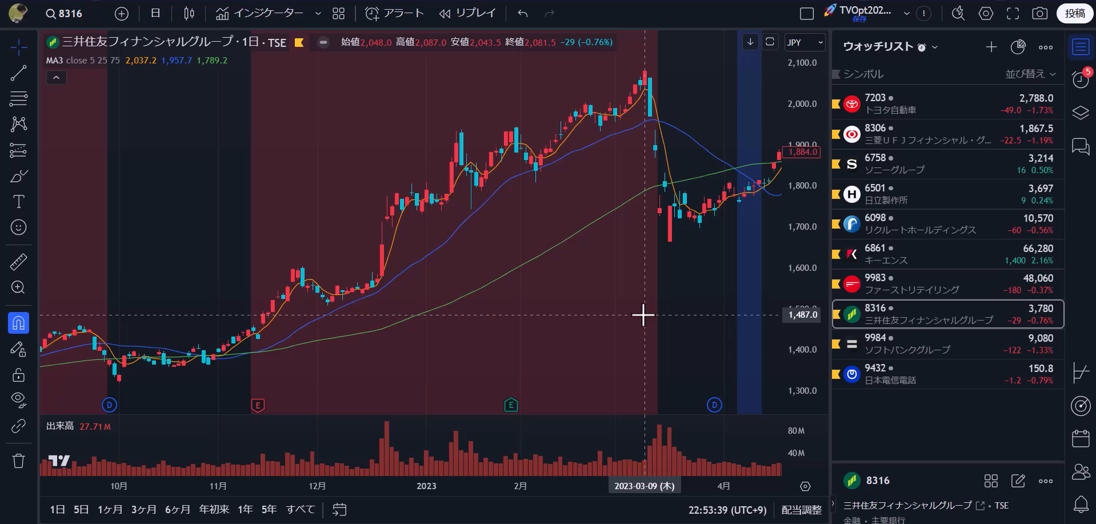Viewport: 1096px width, 524px height.
Task: Open the alerts clock panel icon
Action: click(1080, 79)
